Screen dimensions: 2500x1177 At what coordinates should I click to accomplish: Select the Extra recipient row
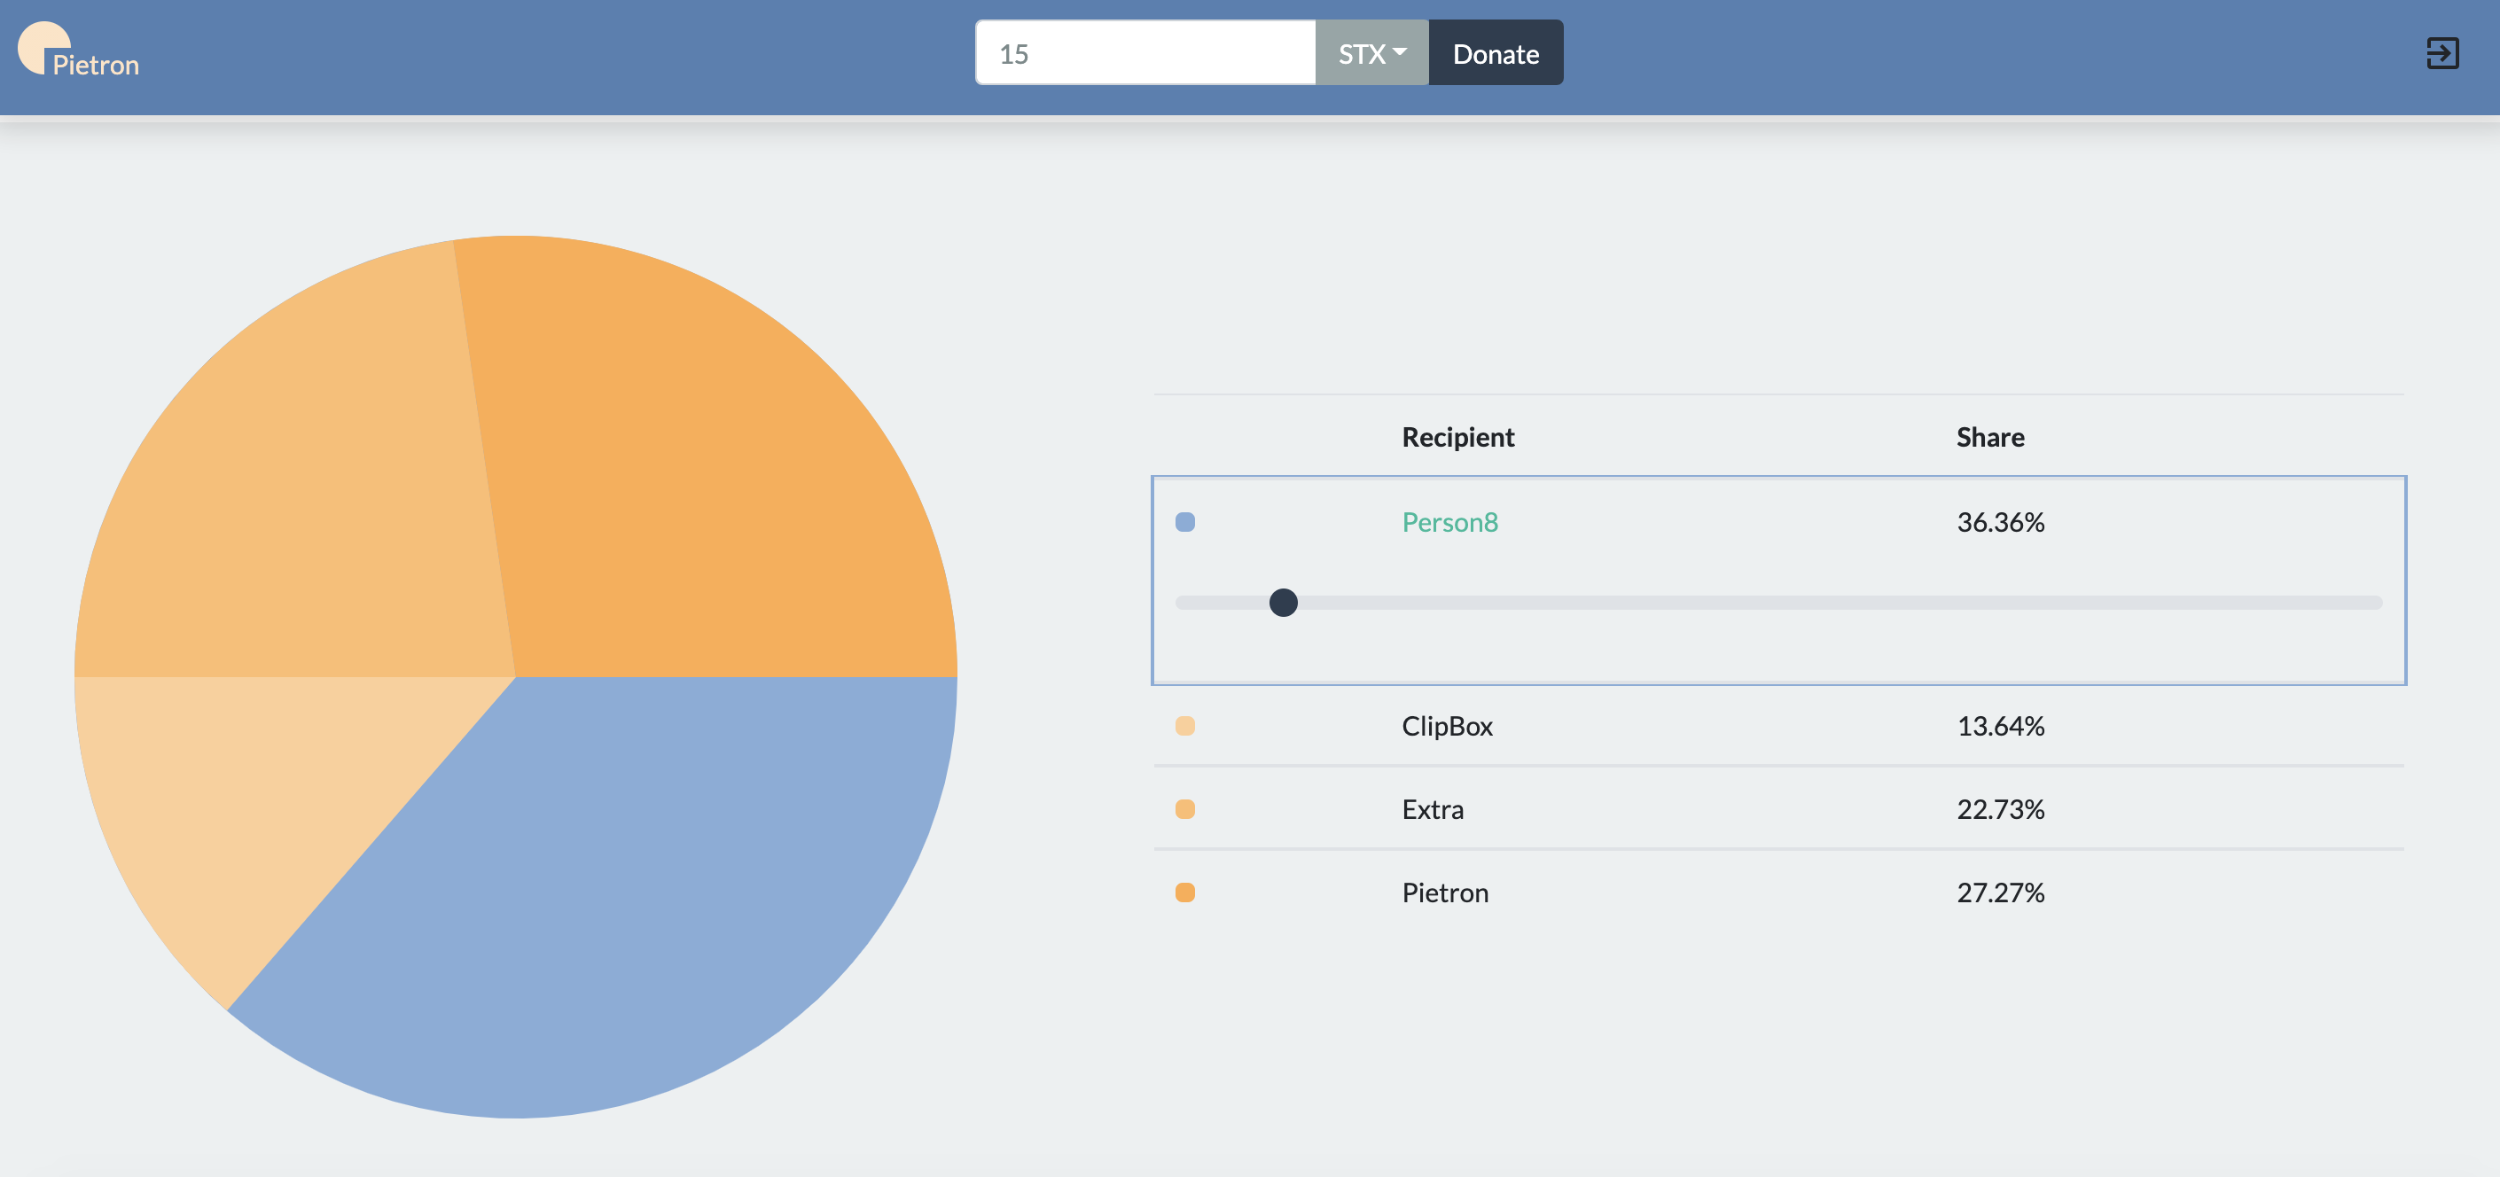(1778, 809)
